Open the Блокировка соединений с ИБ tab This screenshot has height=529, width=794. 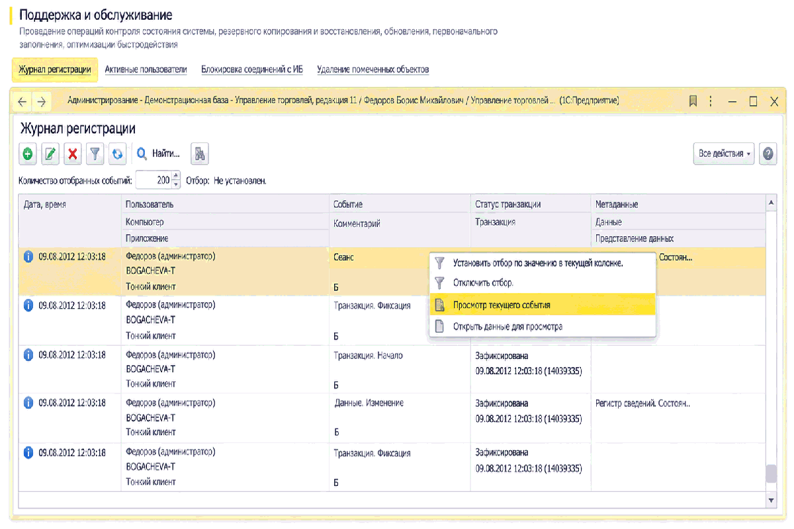(252, 69)
